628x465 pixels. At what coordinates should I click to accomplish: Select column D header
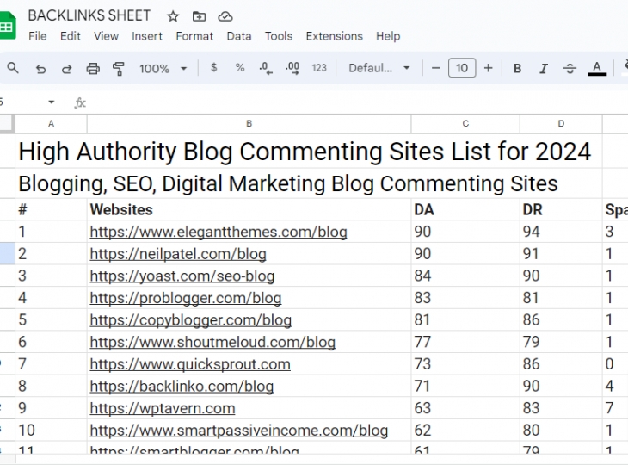coord(561,123)
